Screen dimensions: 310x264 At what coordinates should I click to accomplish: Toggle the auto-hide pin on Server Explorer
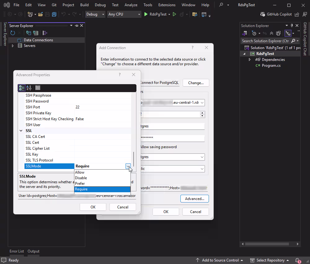pyautogui.click(x=77, y=25)
